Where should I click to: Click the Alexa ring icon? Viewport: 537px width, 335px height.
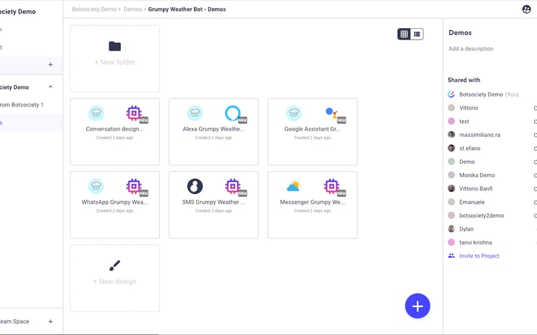(x=232, y=113)
